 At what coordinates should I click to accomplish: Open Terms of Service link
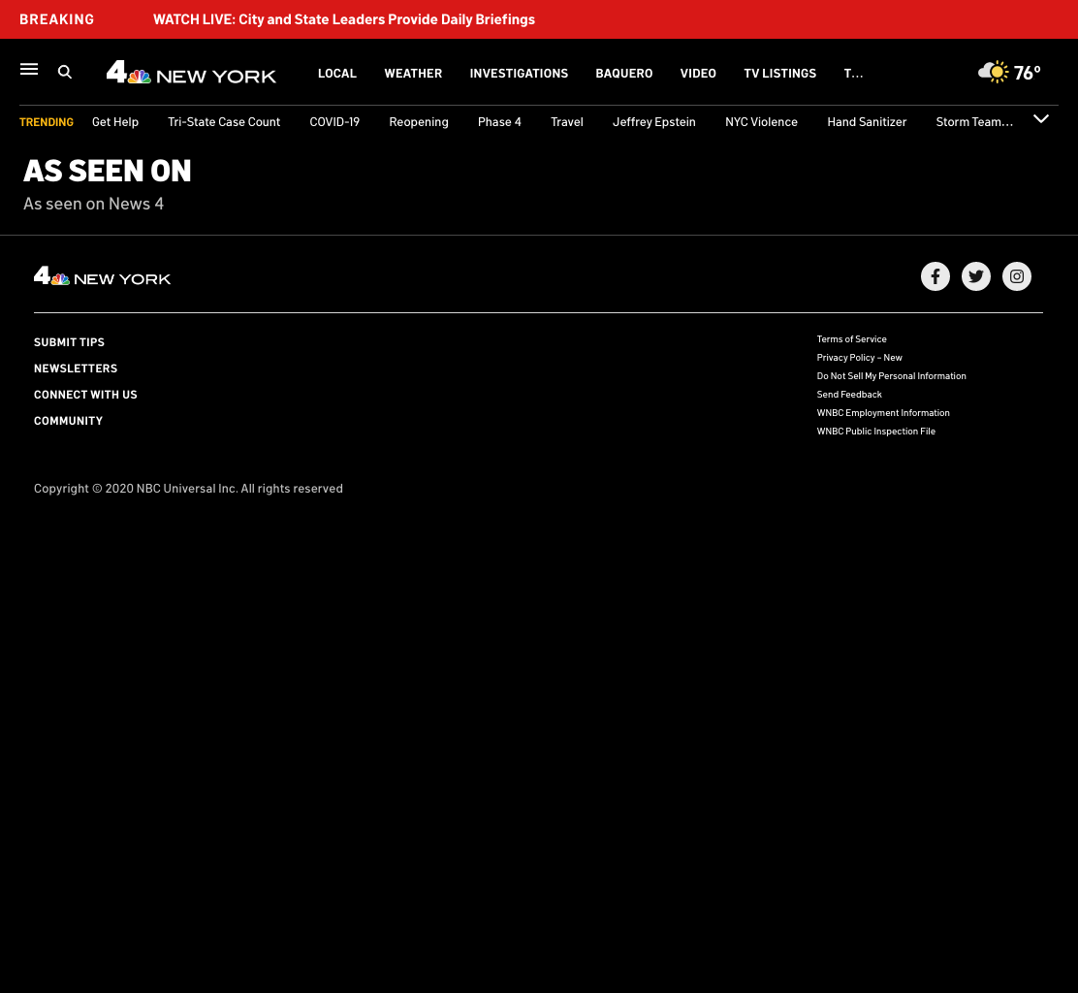click(851, 339)
